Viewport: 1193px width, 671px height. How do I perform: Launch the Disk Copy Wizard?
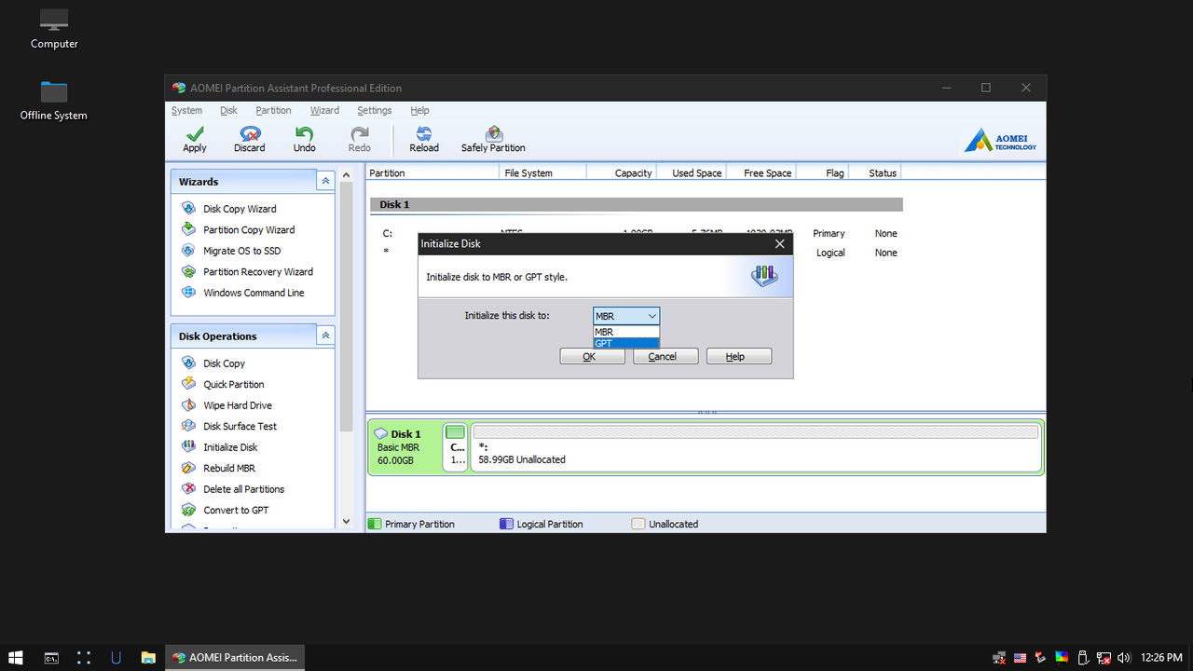240,209
